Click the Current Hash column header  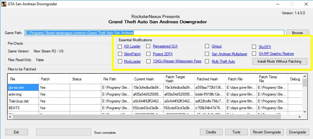point(148,79)
